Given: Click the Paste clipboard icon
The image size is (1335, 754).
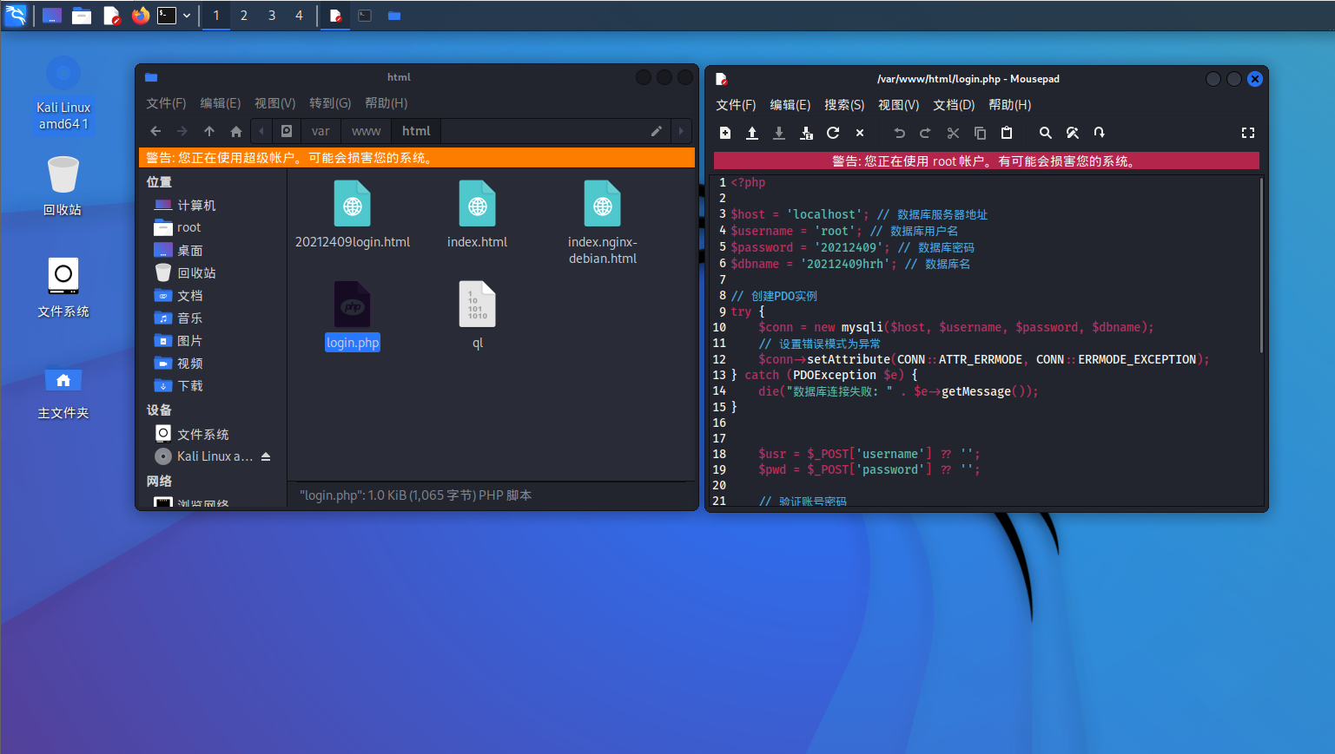Looking at the screenshot, I should (x=1007, y=133).
